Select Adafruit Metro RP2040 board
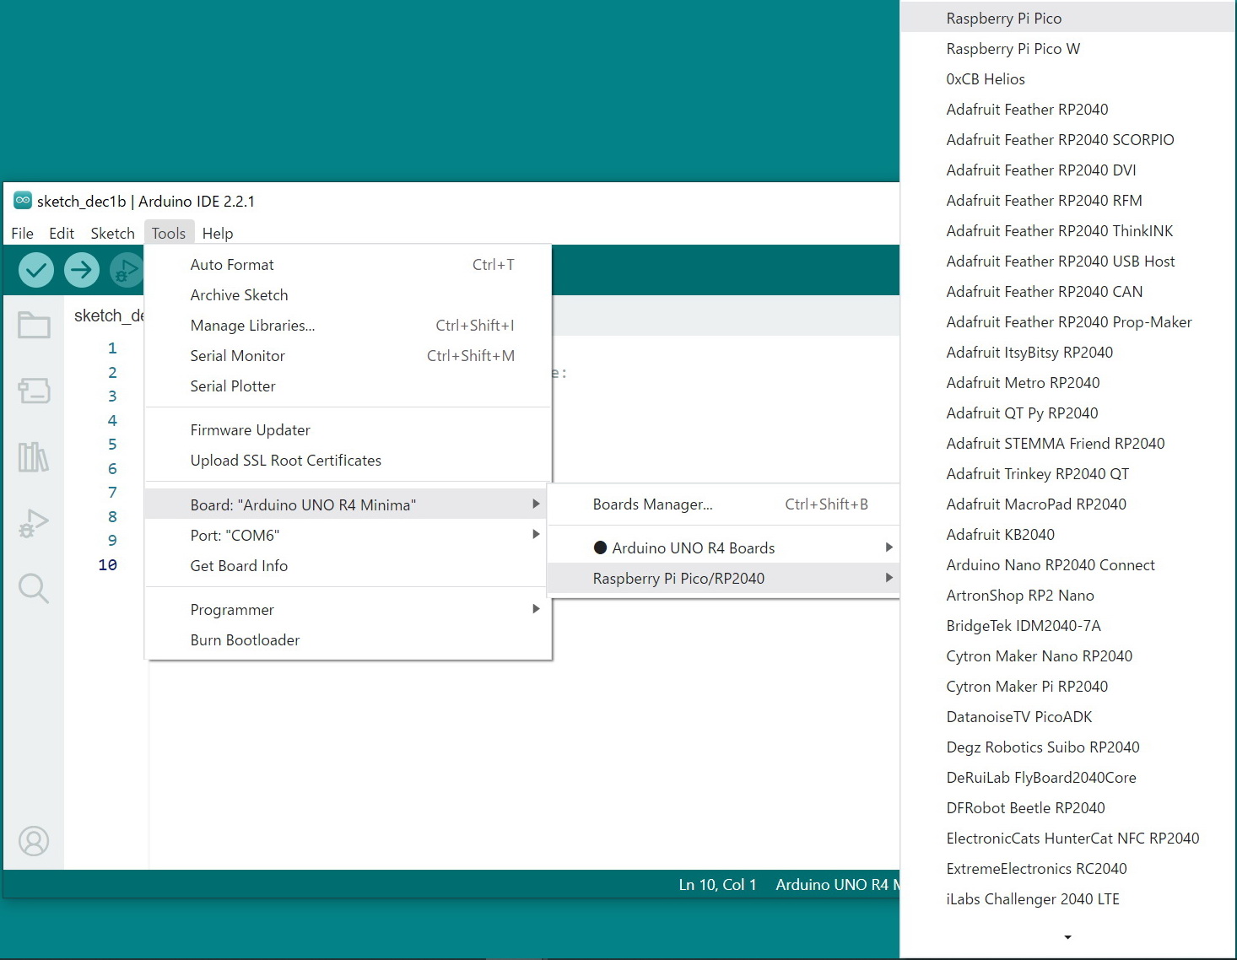 [1067, 383]
